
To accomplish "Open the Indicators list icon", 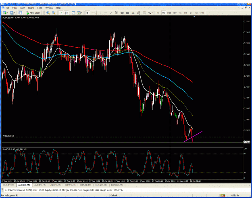I will tap(73, 13).
